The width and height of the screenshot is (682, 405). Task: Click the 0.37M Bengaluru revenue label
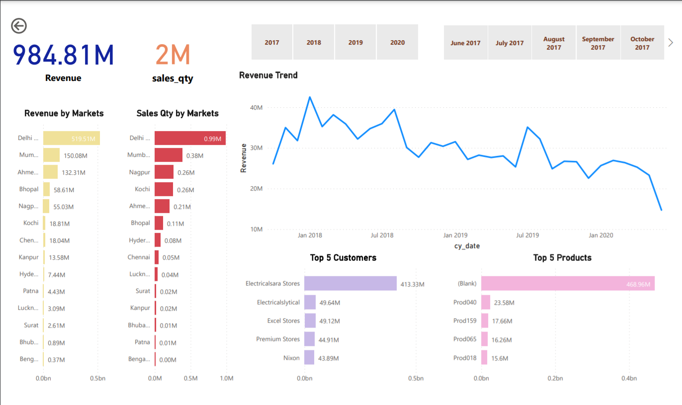click(57, 359)
